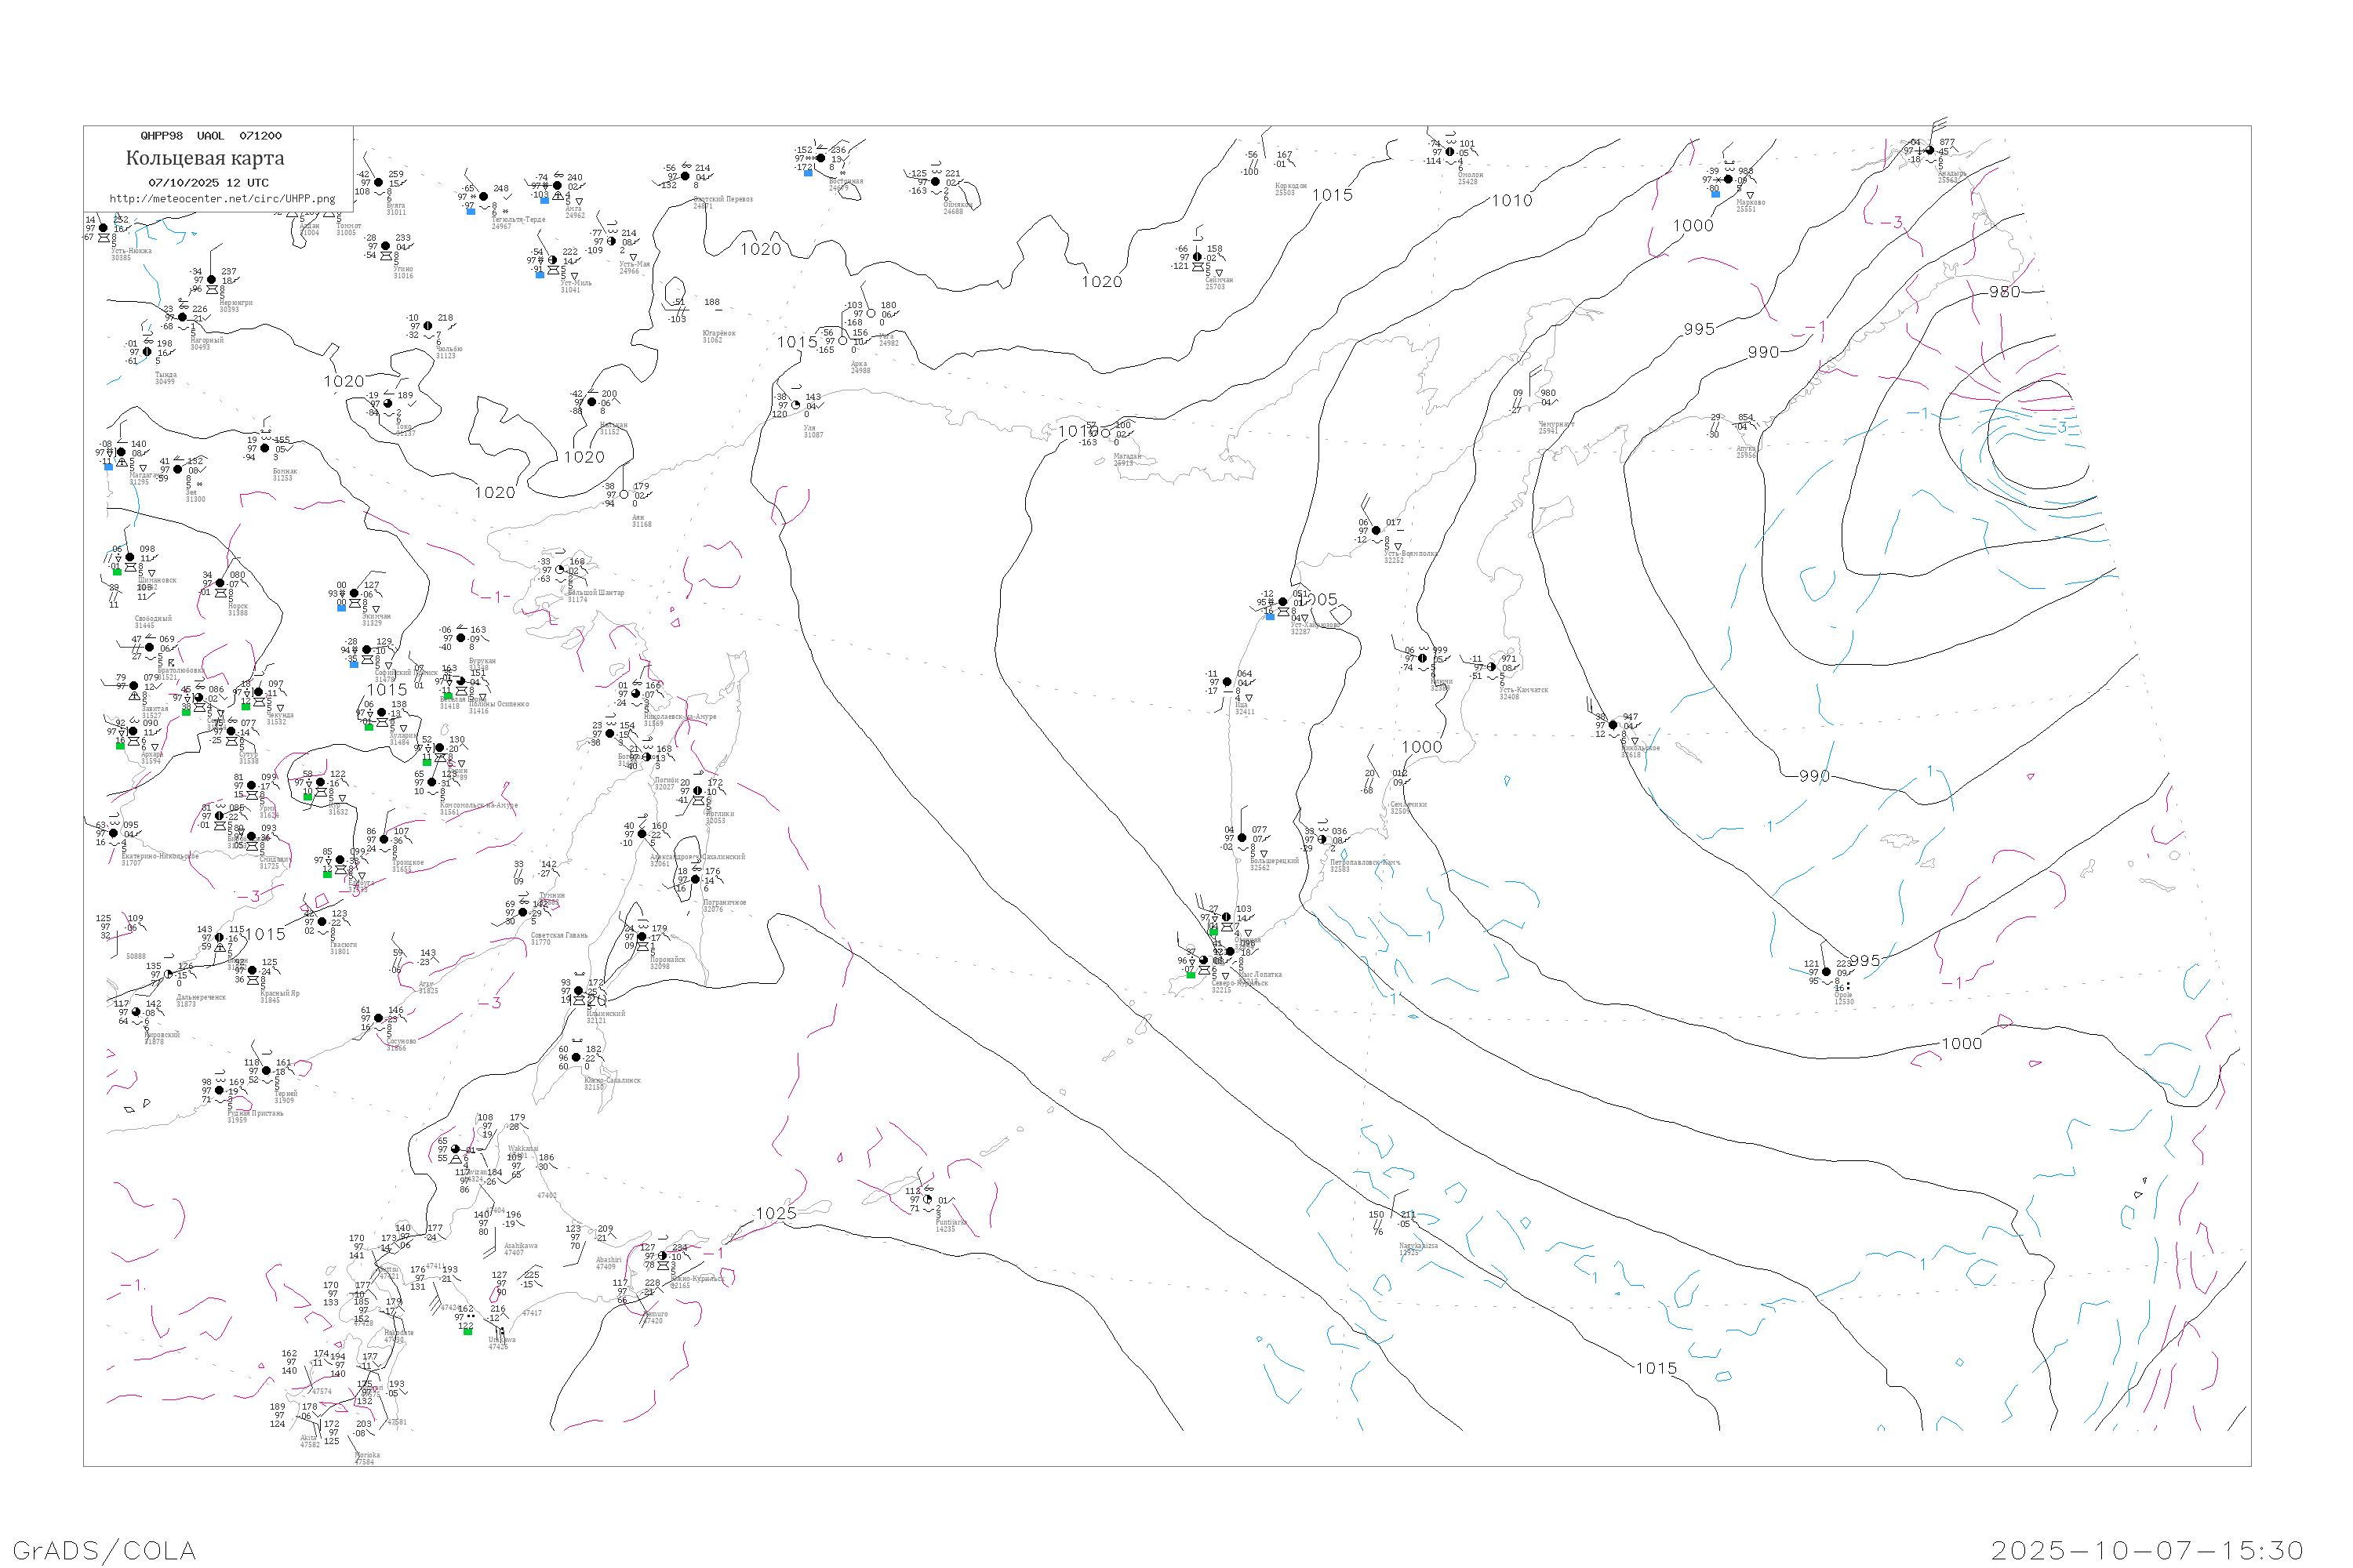2353x1568 pixels.
Task: Click the blue square at Уст-Хайрюзово station
Action: (1271, 617)
